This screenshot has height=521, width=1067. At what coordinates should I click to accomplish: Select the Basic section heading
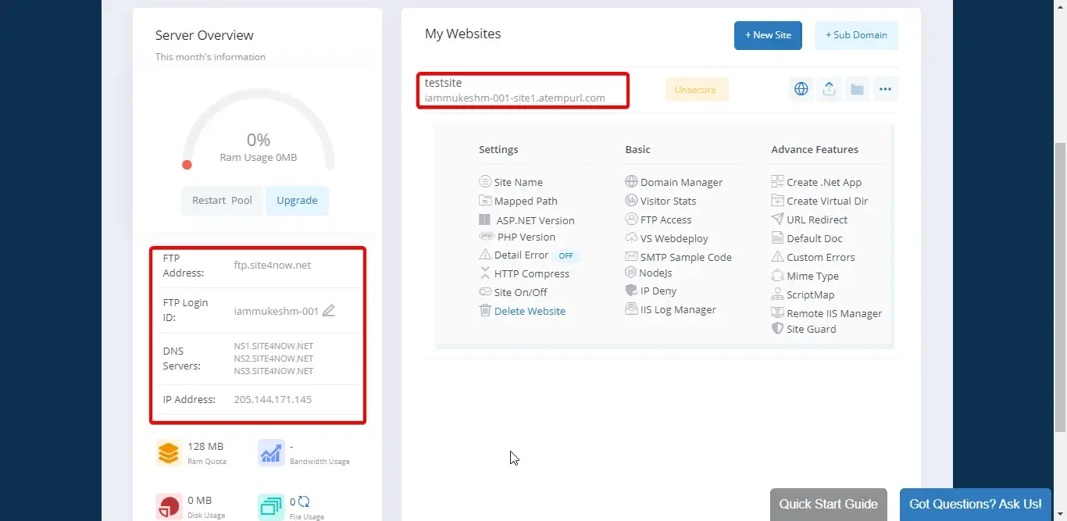tap(637, 149)
